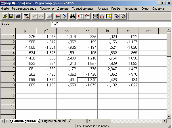Click the Use Sets circles icon
Screen dimensions: 172x128
[x=123, y=16]
